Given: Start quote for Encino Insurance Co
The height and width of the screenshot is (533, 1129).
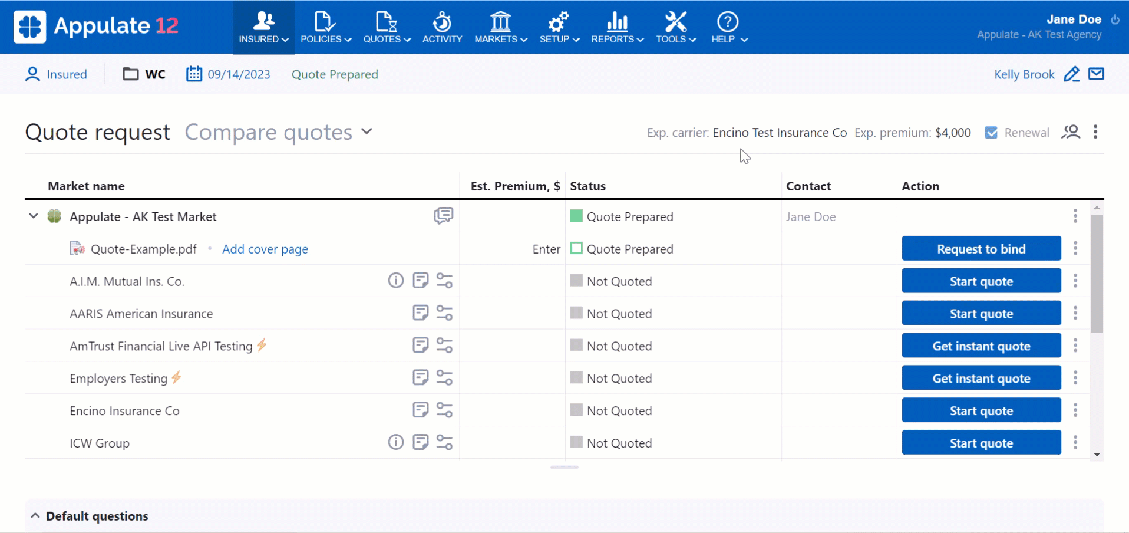Looking at the screenshot, I should coord(981,411).
